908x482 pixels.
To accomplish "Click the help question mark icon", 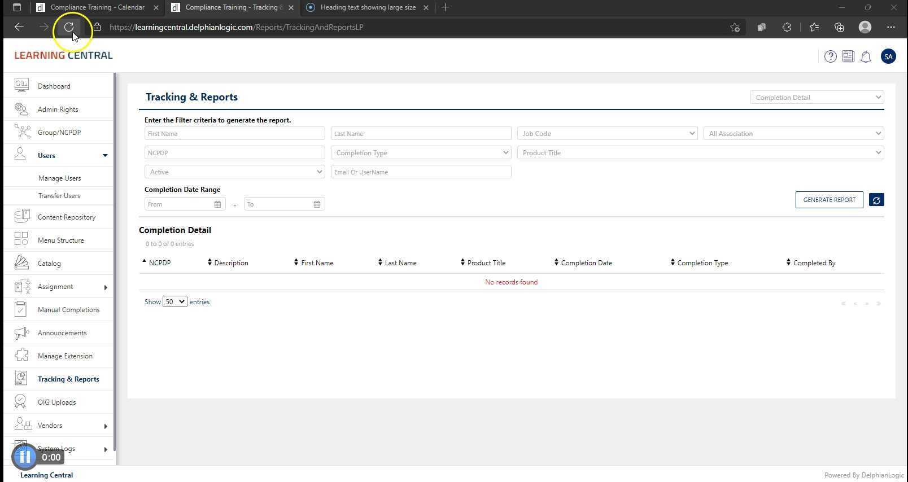I will pos(830,56).
